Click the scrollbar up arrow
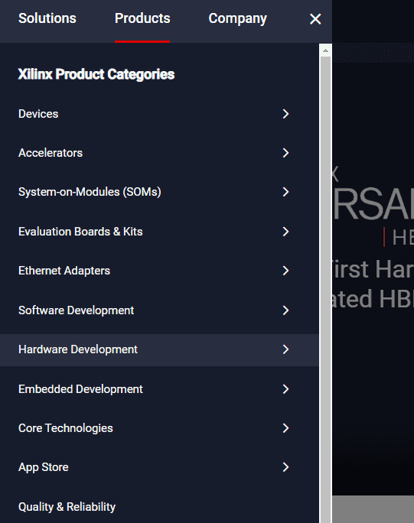This screenshot has height=523, width=414. (x=325, y=50)
